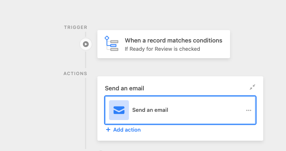Open the three-dot menu on Send an email

click(x=249, y=110)
